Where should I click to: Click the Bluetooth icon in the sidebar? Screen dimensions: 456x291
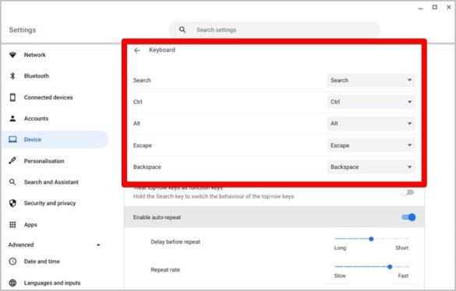pyautogui.click(x=12, y=76)
